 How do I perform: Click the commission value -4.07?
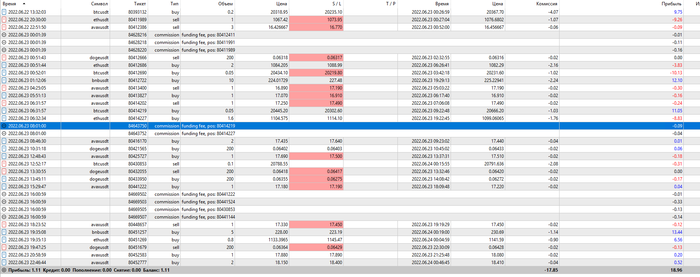(553, 12)
